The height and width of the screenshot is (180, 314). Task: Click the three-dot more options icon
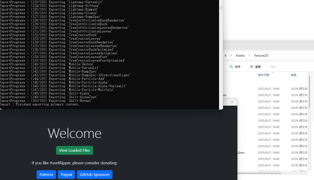tap(273, 67)
